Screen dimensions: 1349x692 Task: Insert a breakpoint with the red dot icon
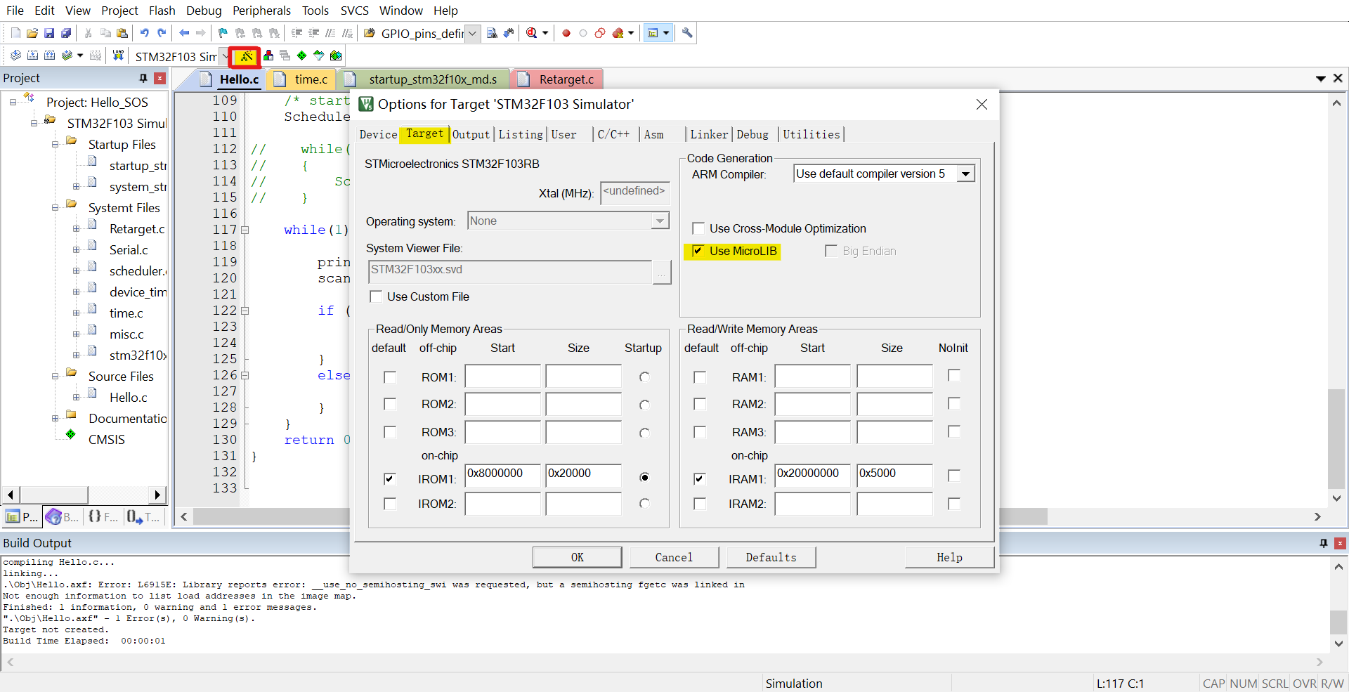[x=566, y=33]
